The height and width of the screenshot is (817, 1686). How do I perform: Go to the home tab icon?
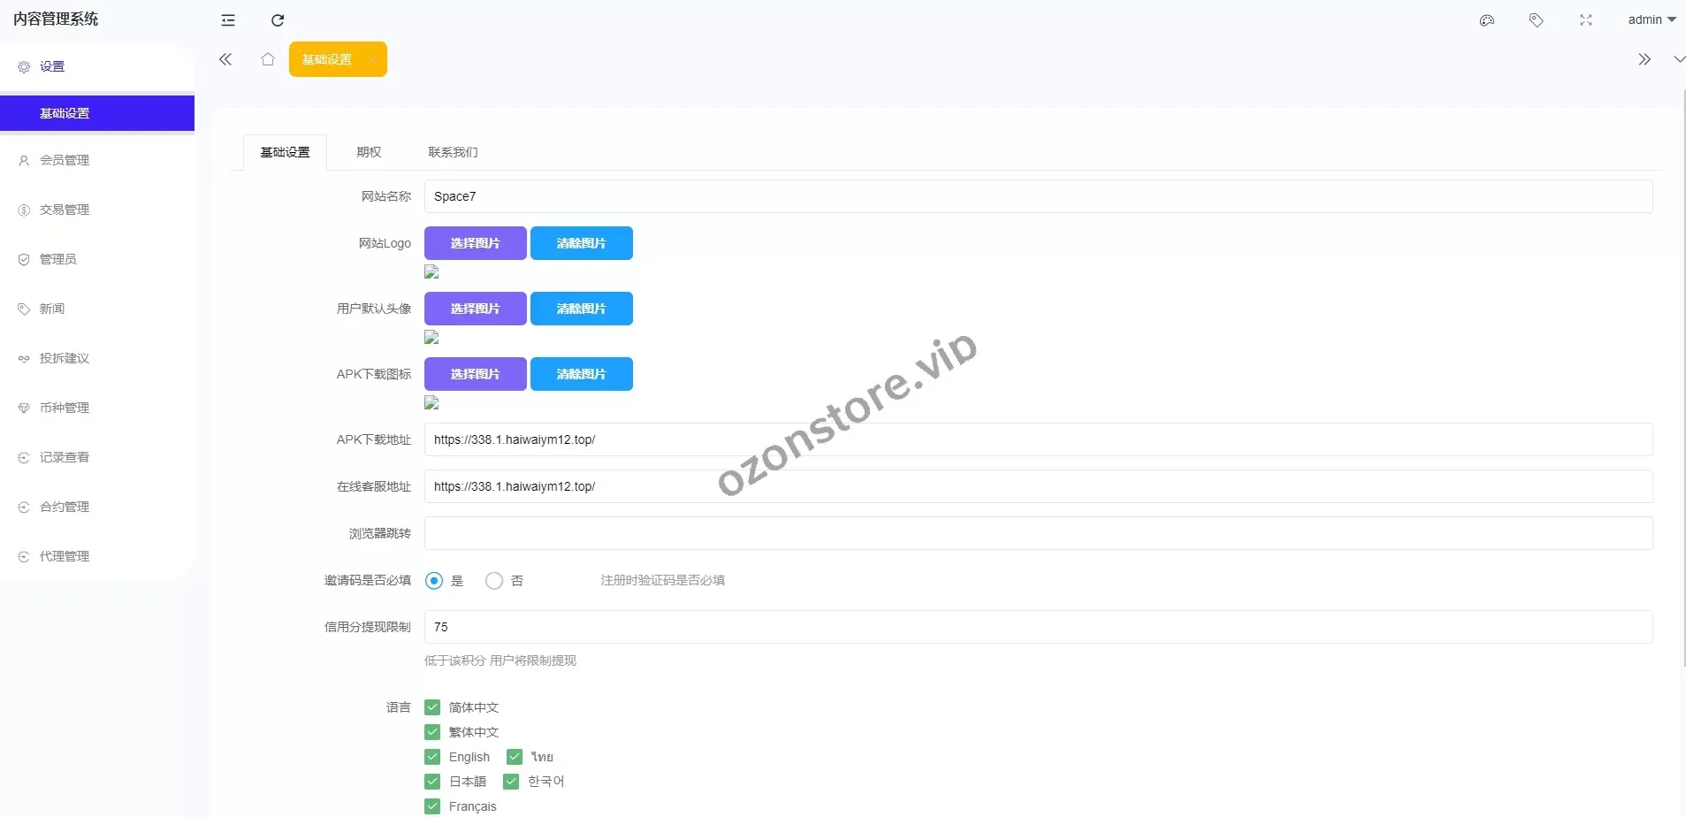(268, 59)
